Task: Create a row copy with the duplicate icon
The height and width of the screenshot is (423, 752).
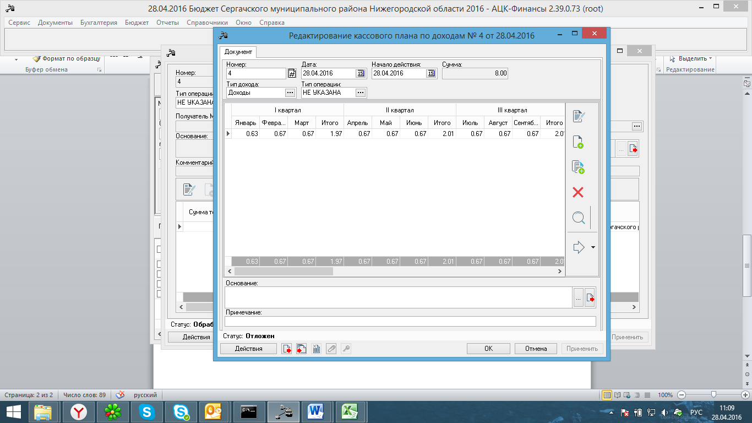Action: (578, 167)
